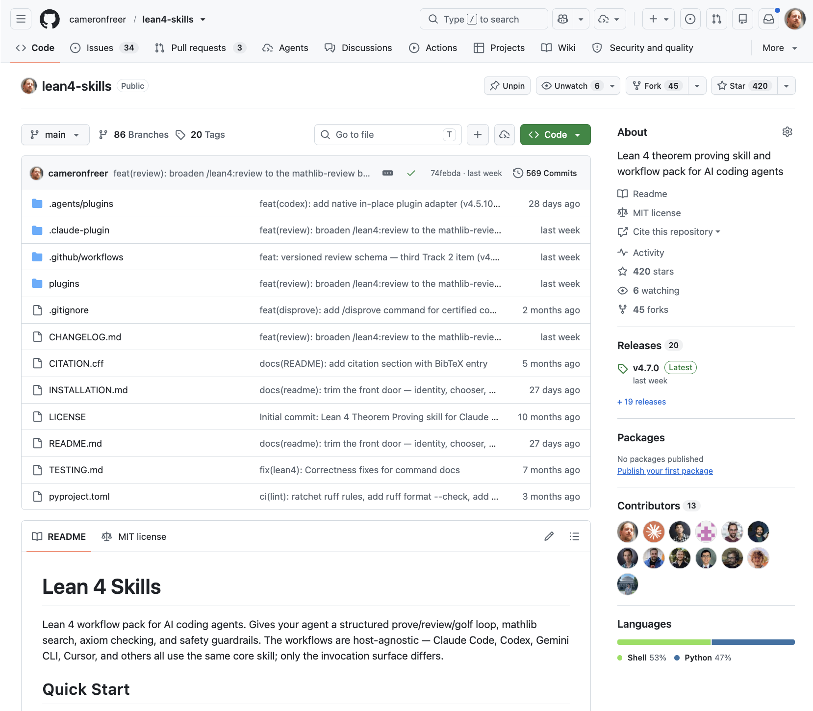Open the Activity link in About
This screenshot has height=711, width=813.
coord(648,253)
